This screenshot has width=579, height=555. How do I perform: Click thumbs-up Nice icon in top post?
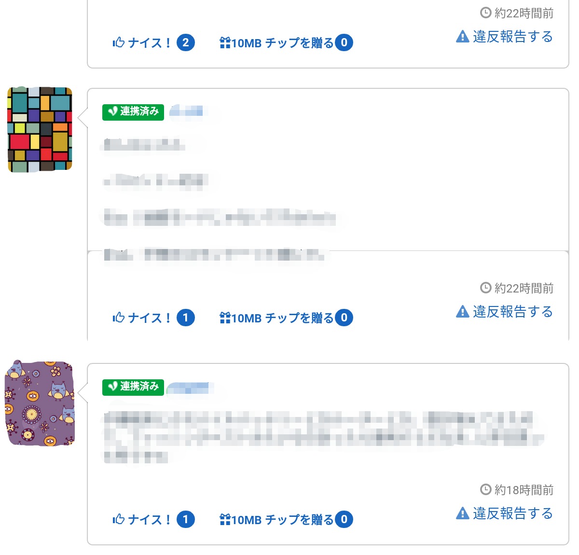coord(119,43)
